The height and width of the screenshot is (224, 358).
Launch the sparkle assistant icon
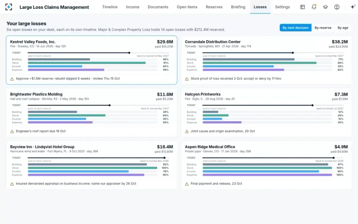pos(353,7)
